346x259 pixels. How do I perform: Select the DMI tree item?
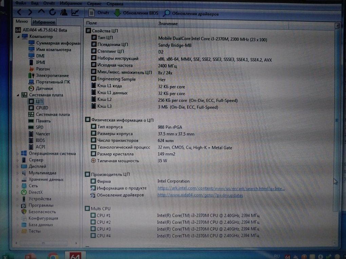[37, 56]
